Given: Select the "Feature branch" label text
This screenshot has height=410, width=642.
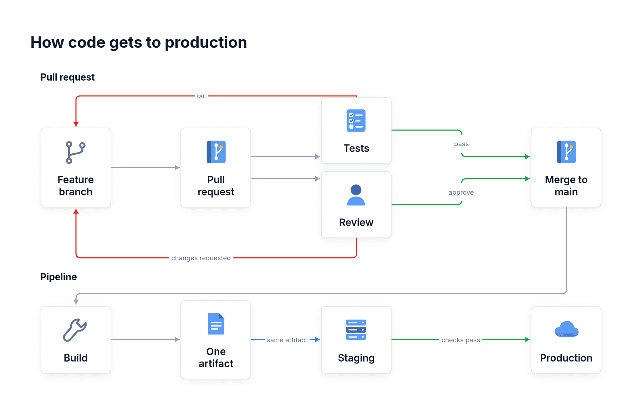Looking at the screenshot, I should click(x=76, y=186).
